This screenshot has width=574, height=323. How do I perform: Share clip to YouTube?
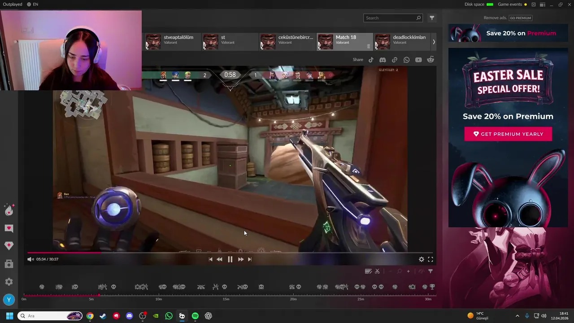pyautogui.click(x=418, y=60)
